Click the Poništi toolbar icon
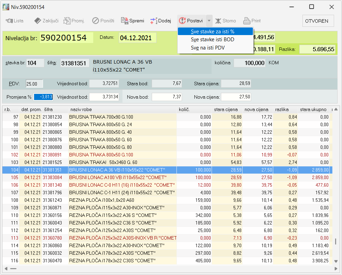This screenshot has height=275, width=342. tap(95, 21)
